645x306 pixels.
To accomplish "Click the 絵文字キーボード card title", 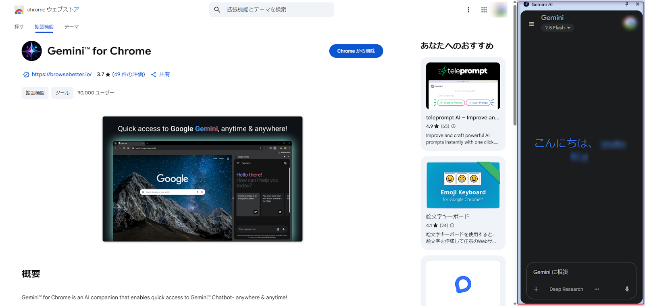I will coord(447,217).
